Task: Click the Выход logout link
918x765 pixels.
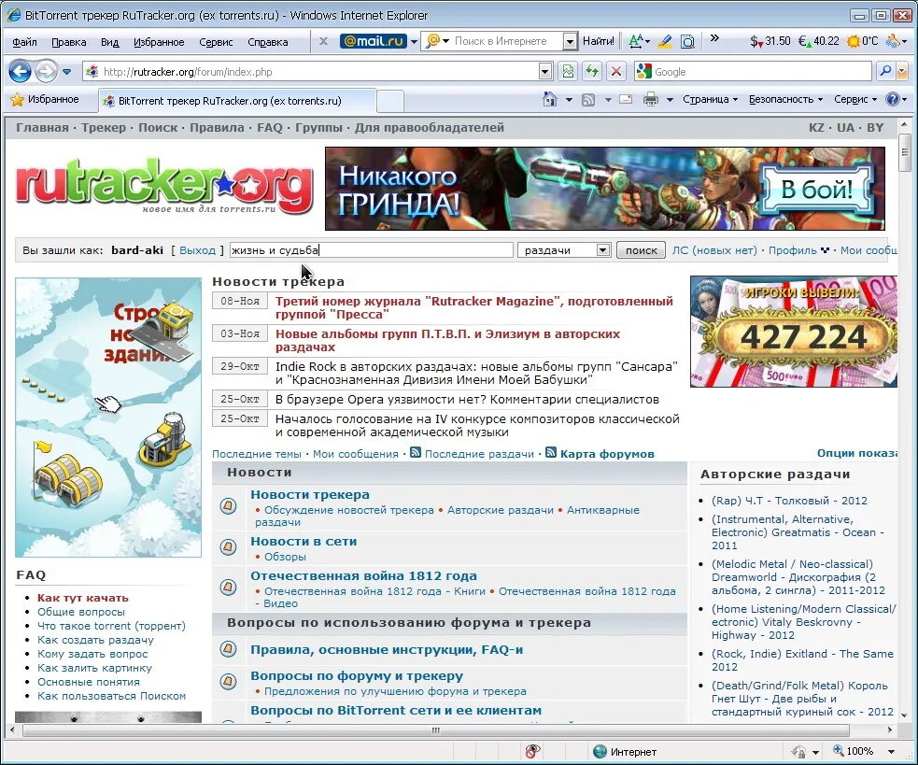Action: (197, 250)
